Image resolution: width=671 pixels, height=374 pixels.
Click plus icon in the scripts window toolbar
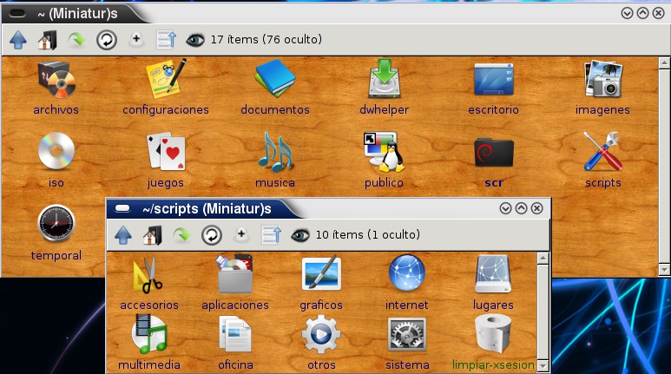(241, 234)
